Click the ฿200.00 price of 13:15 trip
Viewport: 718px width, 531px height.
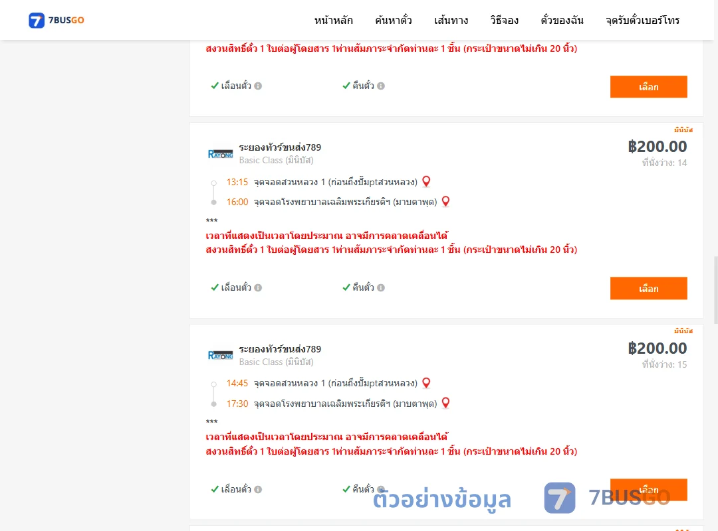pyautogui.click(x=657, y=147)
